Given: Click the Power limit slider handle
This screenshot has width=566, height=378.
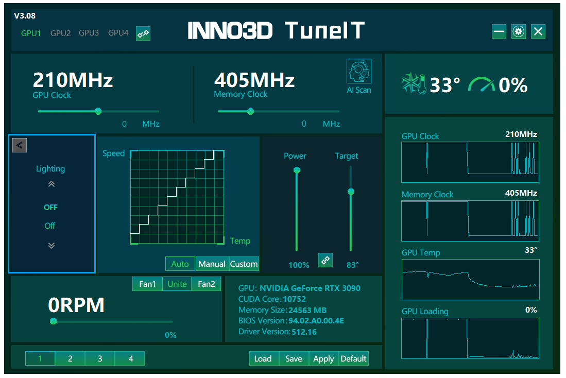Looking at the screenshot, I should click(x=297, y=170).
